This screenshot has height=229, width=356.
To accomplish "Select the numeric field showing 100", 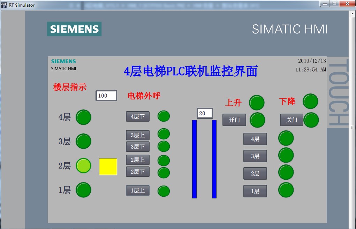I will pyautogui.click(x=106, y=96).
